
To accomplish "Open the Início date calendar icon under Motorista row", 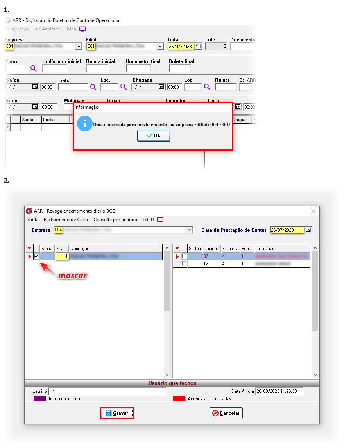I will pyautogui.click(x=35, y=107).
